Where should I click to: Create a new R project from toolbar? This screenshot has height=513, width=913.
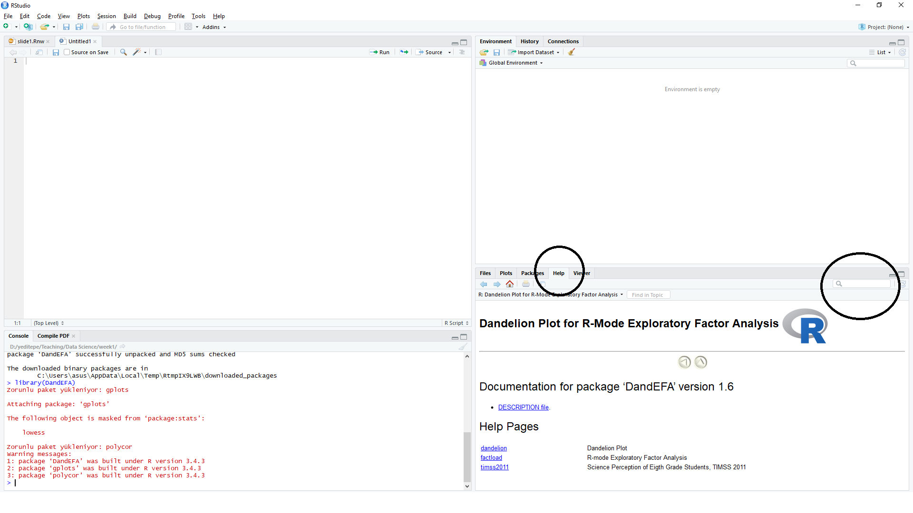28,27
